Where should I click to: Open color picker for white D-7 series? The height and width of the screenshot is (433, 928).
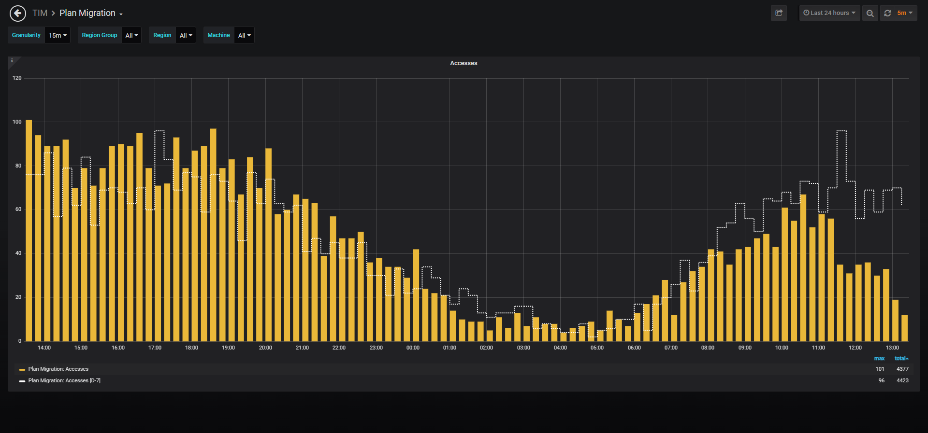[x=22, y=381]
